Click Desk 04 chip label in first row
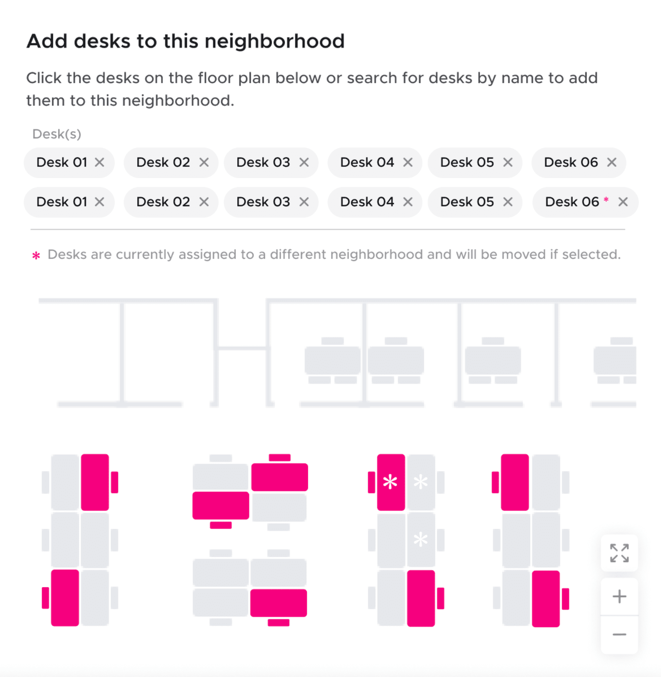Screen dimensions: 661x677 [x=367, y=162]
